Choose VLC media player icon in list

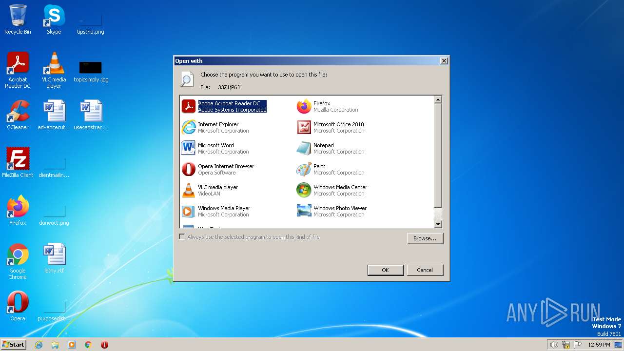click(189, 190)
